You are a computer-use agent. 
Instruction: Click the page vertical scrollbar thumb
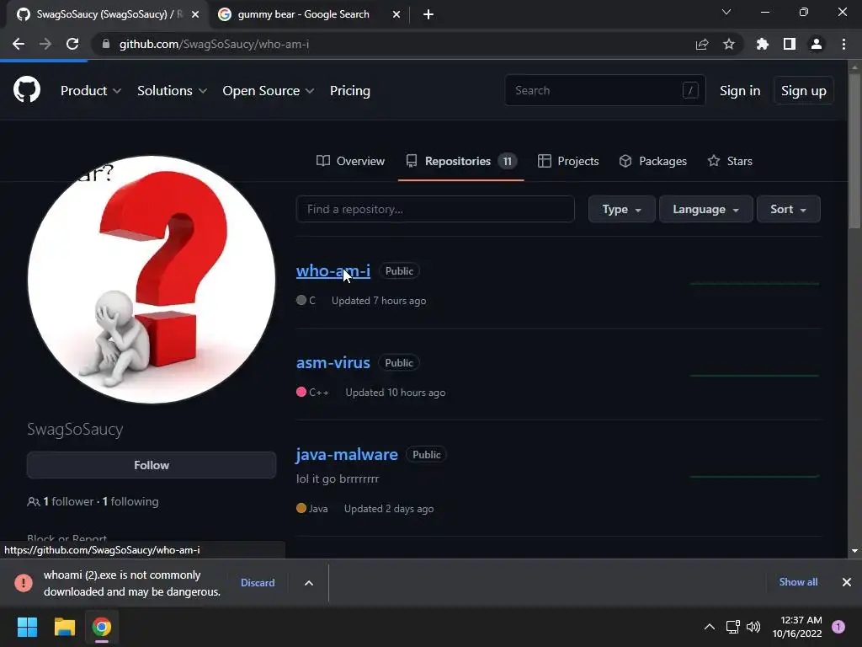coord(854,152)
